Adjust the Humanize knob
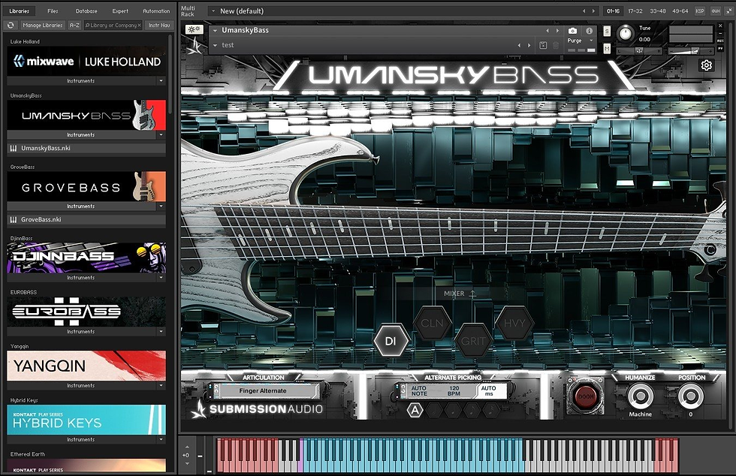Screen dimensions: 736x476 pyautogui.click(x=640, y=396)
